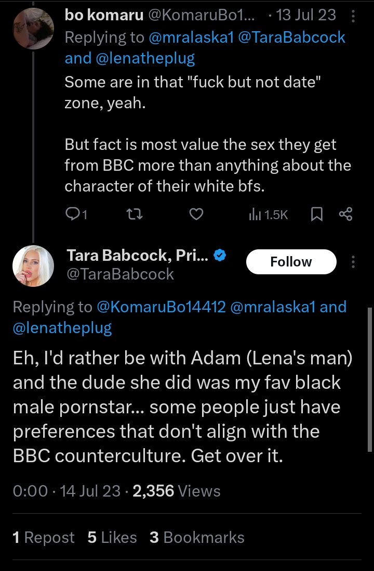Repost bo komaru's tweet
374x571 pixels.
click(x=134, y=214)
